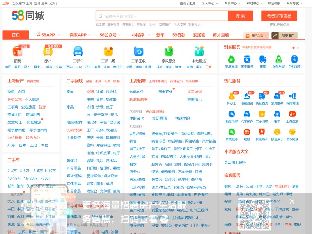Open the 上海房产 section heading
Viewport: 312px width, 234px height.
(16, 81)
